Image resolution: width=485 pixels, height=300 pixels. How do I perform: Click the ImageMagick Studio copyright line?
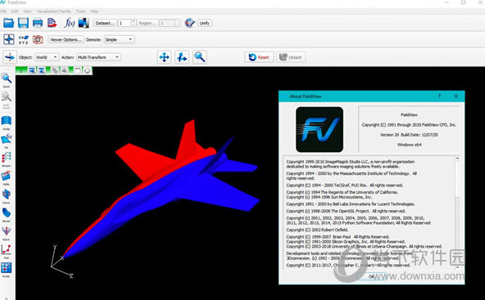coord(350,163)
